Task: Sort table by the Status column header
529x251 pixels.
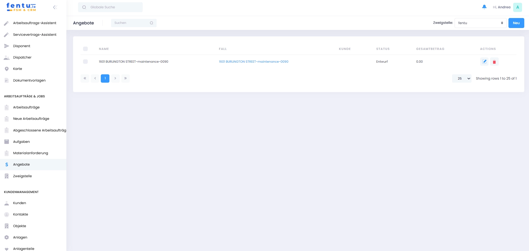Action: pos(383,49)
